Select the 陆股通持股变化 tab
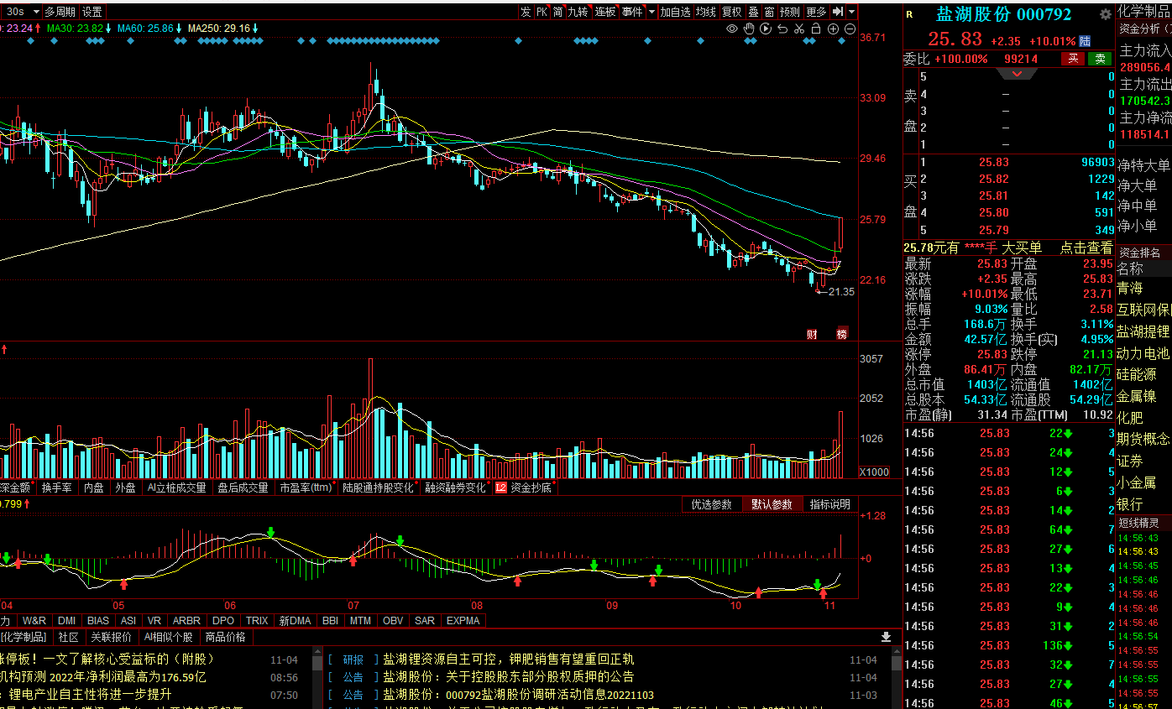1172x709 pixels. pos(379,487)
